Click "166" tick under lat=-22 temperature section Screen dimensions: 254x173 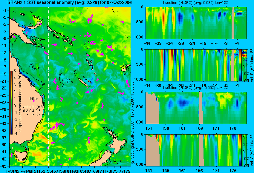click(199, 128)
